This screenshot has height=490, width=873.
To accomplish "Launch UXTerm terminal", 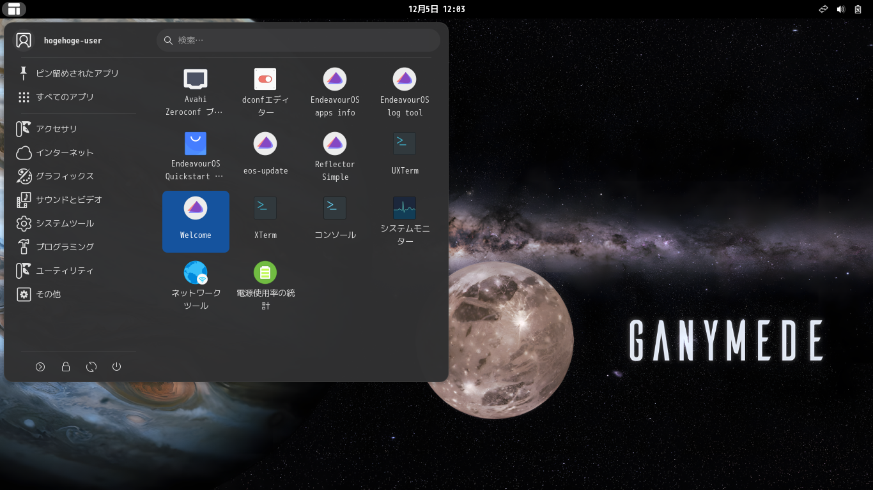I will pyautogui.click(x=405, y=157).
